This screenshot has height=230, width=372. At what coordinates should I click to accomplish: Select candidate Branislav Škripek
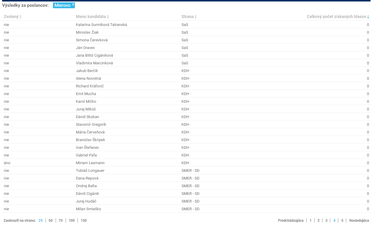91,140
